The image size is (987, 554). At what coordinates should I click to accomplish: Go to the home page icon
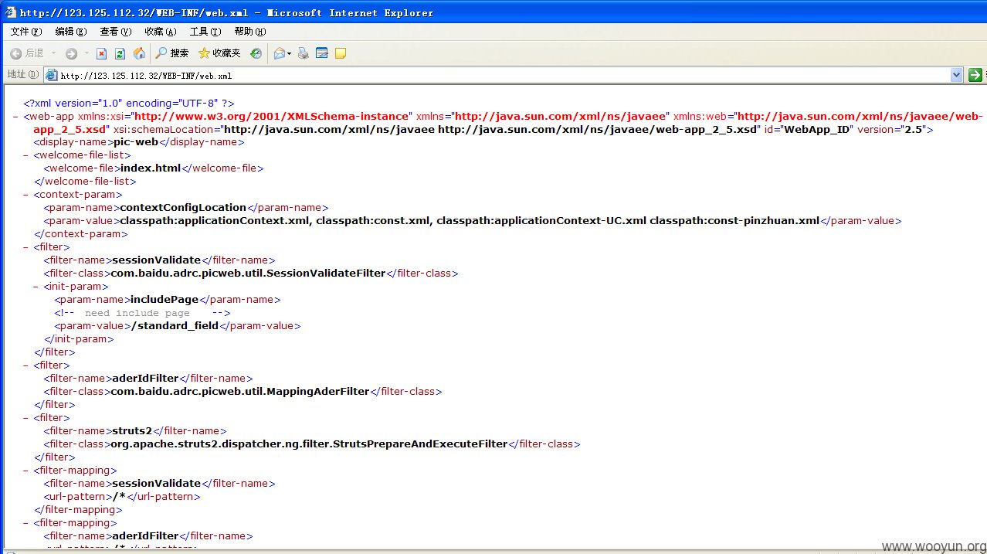pos(139,53)
